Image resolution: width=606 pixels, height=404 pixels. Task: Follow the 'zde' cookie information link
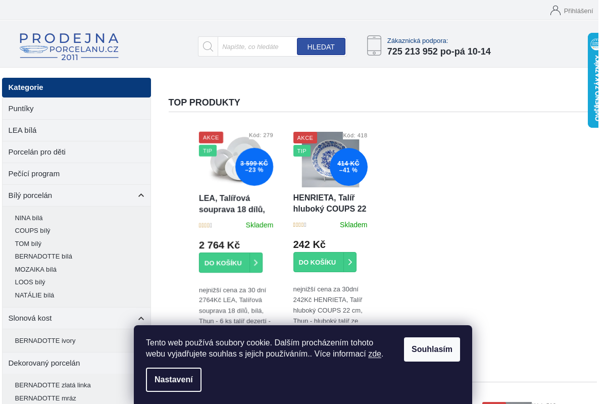[375, 354]
